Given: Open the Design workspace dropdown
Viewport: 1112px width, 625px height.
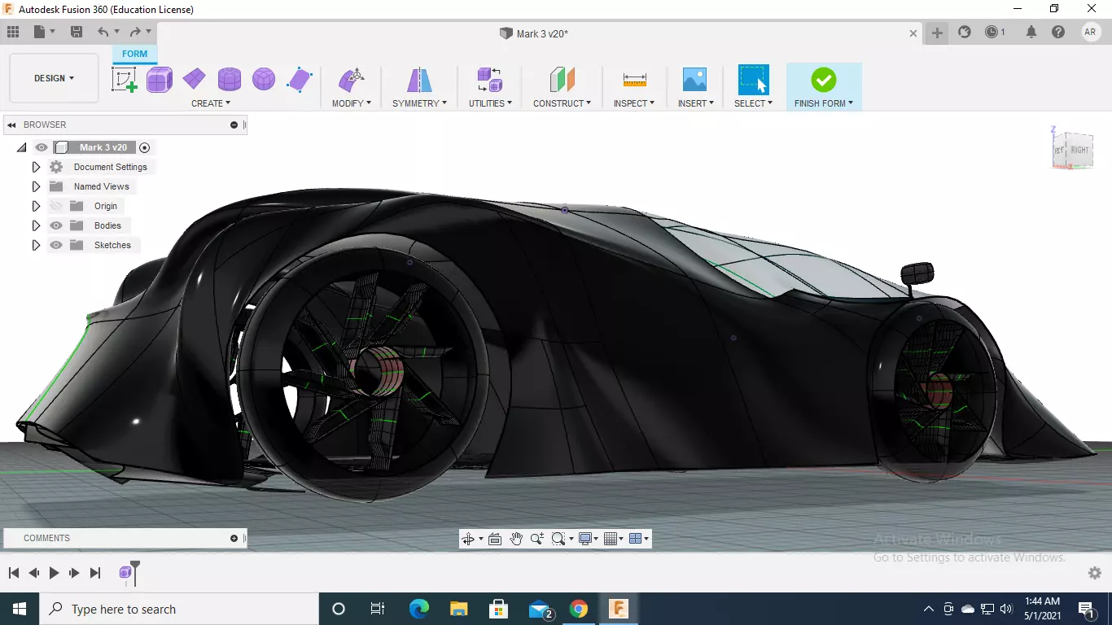Looking at the screenshot, I should pyautogui.click(x=54, y=78).
